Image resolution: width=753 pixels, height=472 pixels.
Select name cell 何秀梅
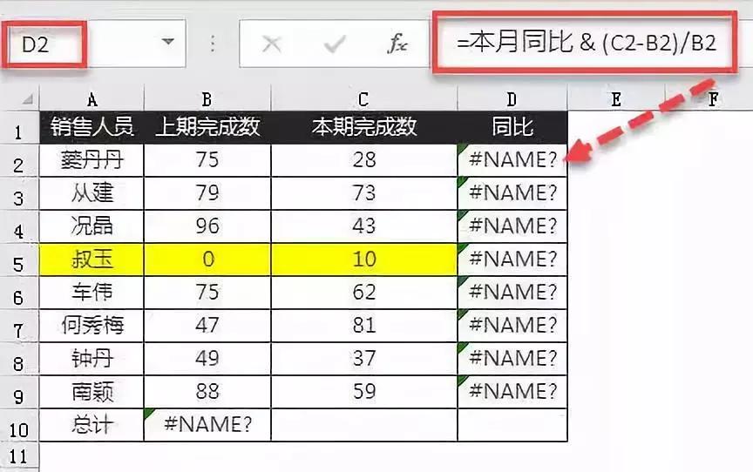[x=92, y=326]
